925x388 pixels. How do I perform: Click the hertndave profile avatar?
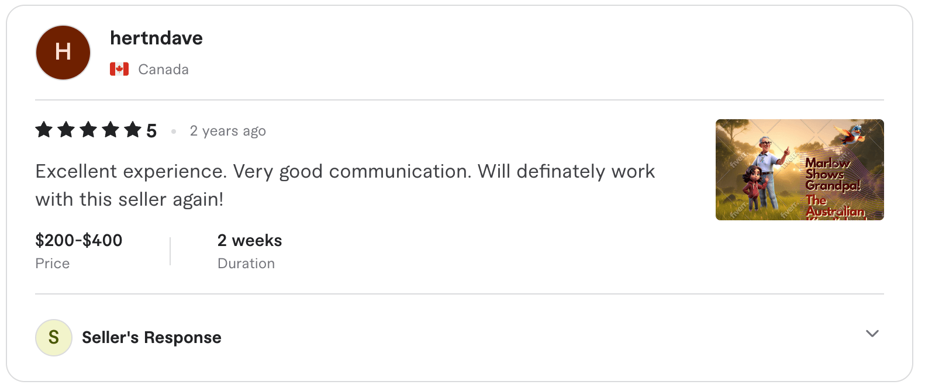pos(63,52)
